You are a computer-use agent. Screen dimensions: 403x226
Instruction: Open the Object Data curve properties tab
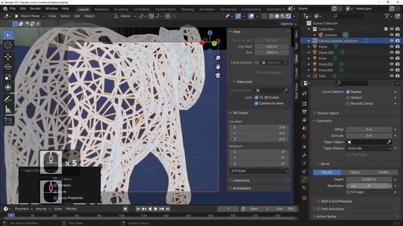point(305,180)
